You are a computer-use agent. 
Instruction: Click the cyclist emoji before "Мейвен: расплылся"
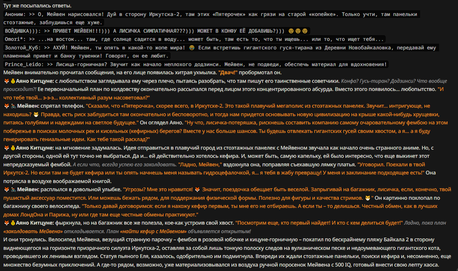[13, 190]
